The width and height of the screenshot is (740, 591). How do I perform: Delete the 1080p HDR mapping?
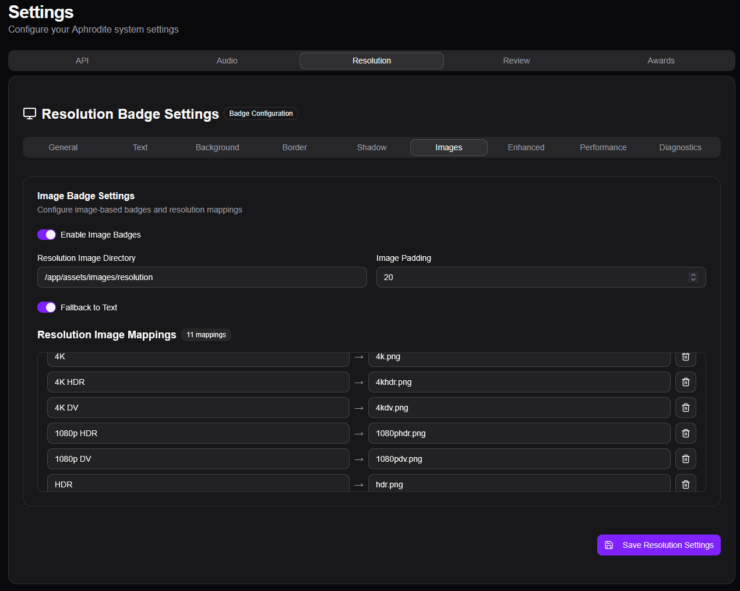pyautogui.click(x=686, y=433)
